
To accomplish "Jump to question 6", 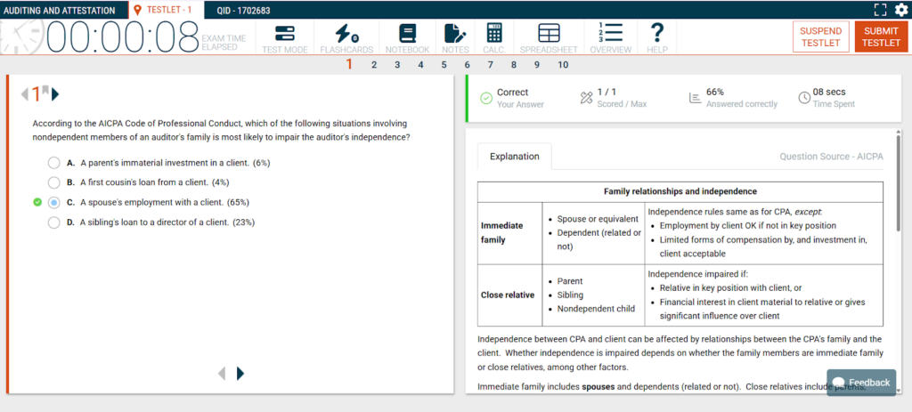I will (x=467, y=64).
